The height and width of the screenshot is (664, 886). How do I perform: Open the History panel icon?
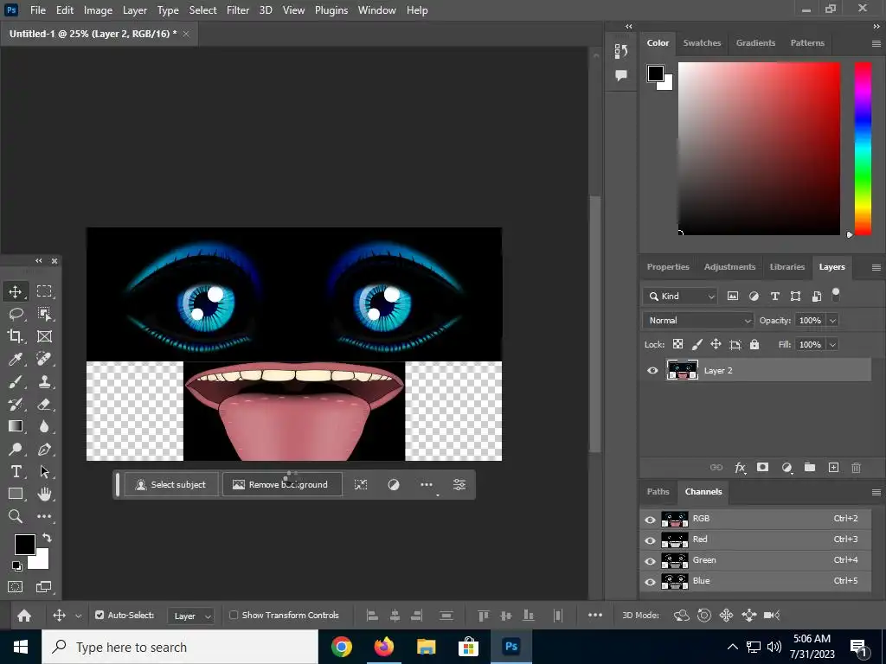(621, 51)
